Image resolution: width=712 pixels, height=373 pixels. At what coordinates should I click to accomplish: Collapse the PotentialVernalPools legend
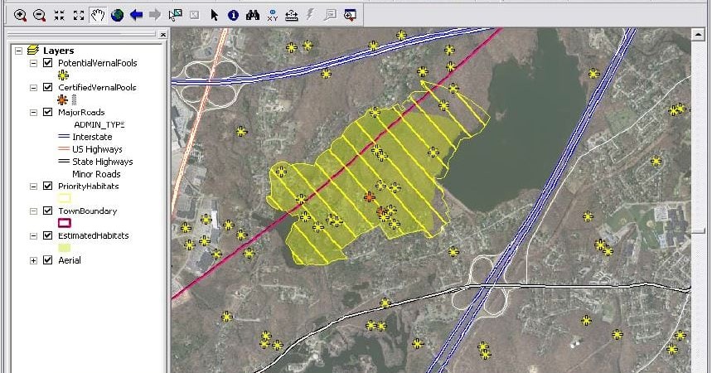[33, 63]
